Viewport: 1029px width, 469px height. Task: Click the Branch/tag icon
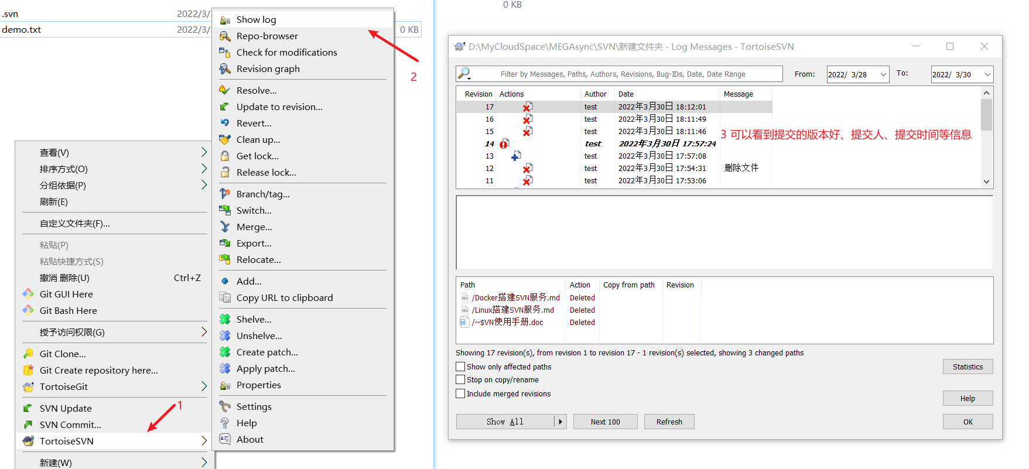pyautogui.click(x=225, y=194)
